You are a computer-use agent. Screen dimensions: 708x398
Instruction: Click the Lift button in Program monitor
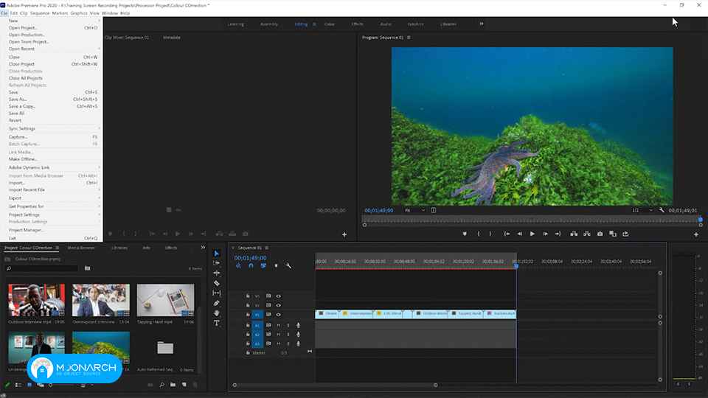[x=574, y=234]
